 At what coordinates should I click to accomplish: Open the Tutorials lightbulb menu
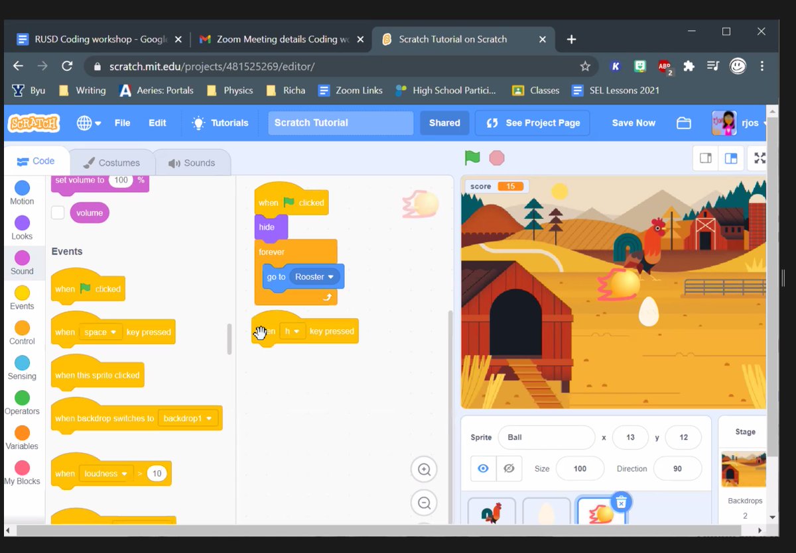pyautogui.click(x=220, y=123)
